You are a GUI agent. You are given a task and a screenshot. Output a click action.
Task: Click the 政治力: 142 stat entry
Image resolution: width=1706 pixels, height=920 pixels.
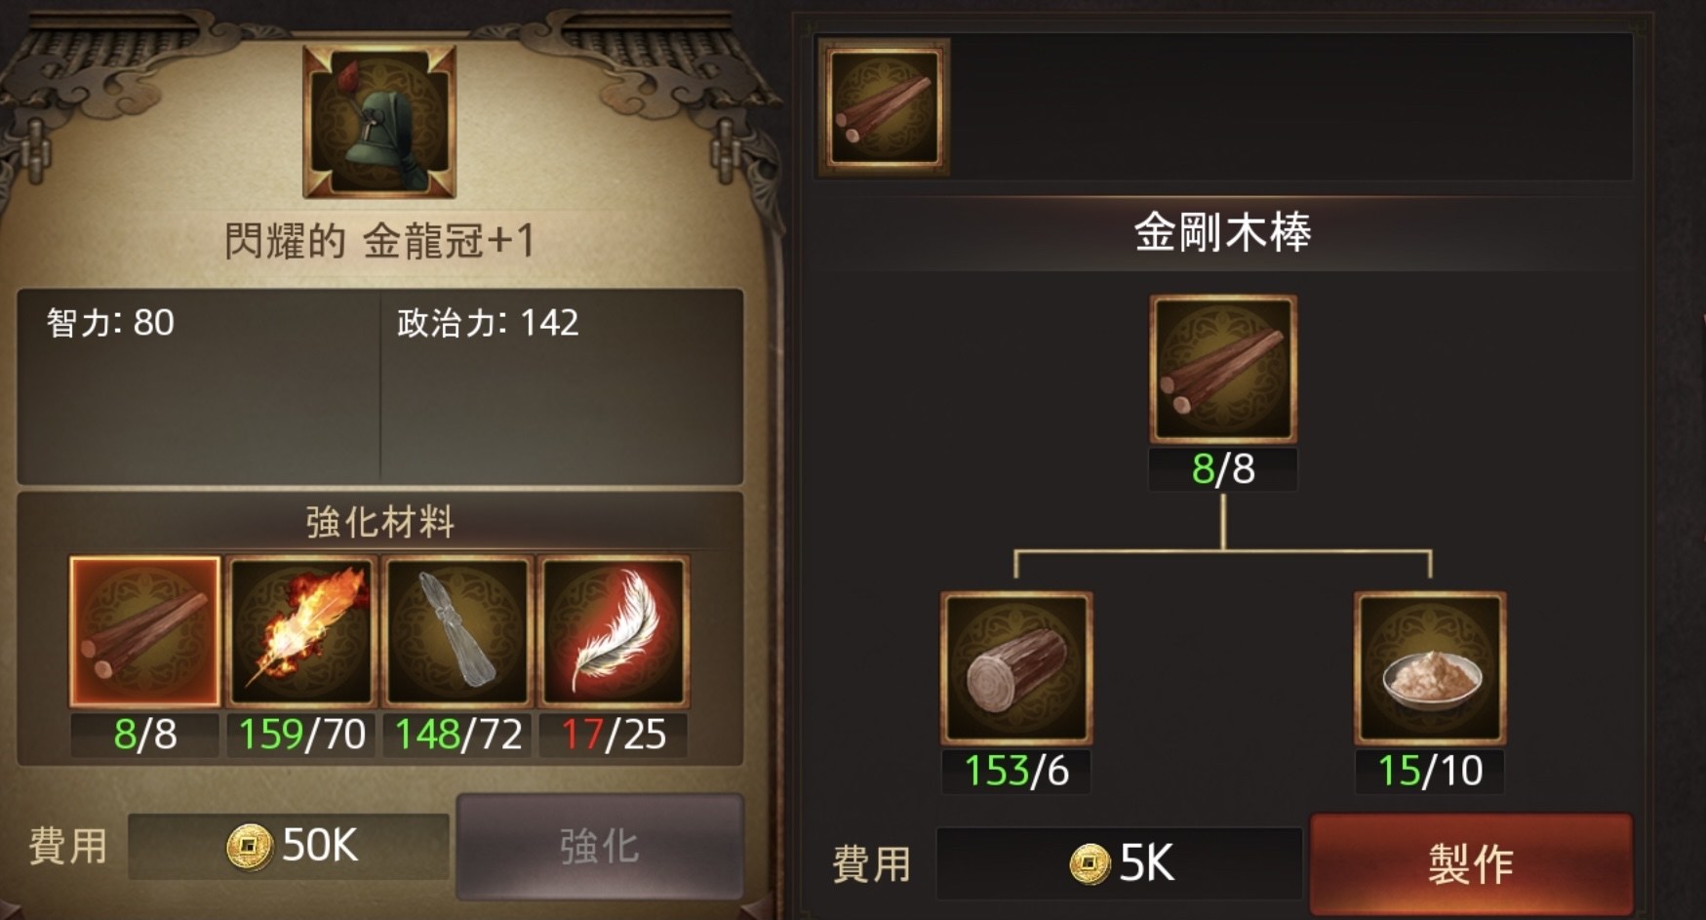488,323
